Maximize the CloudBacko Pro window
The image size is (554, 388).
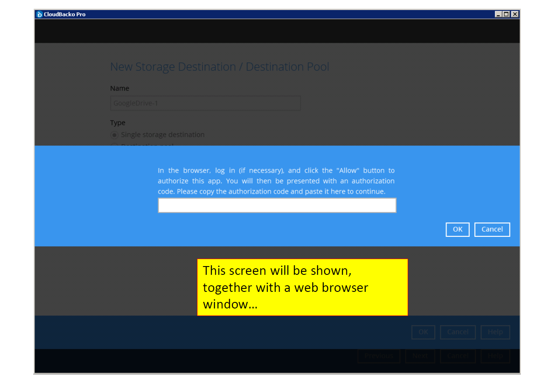(x=506, y=14)
